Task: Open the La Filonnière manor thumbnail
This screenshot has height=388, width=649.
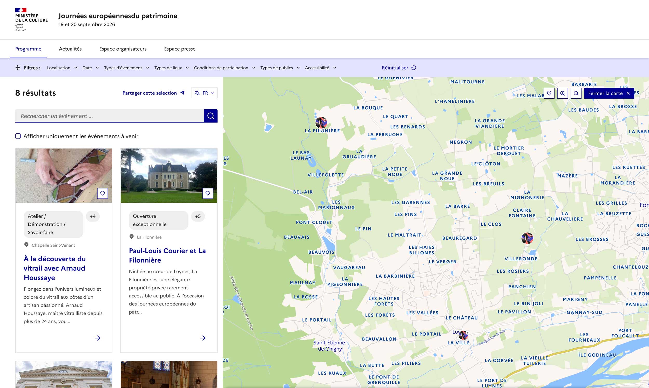Action: (x=169, y=175)
